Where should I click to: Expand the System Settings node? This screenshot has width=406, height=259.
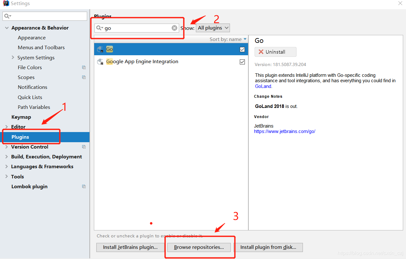[13, 57]
